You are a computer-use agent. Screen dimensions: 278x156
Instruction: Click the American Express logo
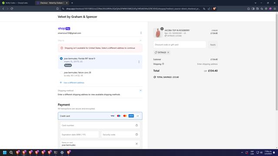tap(131, 116)
